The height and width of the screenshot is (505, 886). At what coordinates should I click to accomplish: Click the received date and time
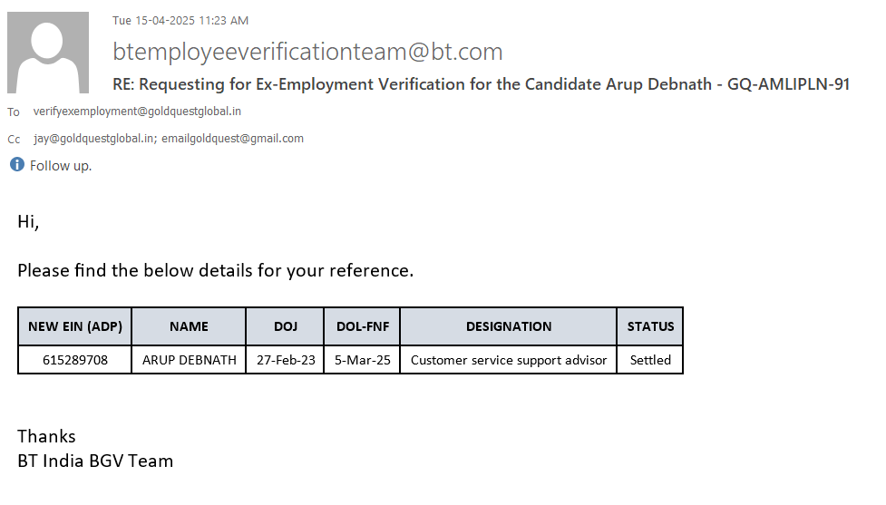[x=180, y=21]
